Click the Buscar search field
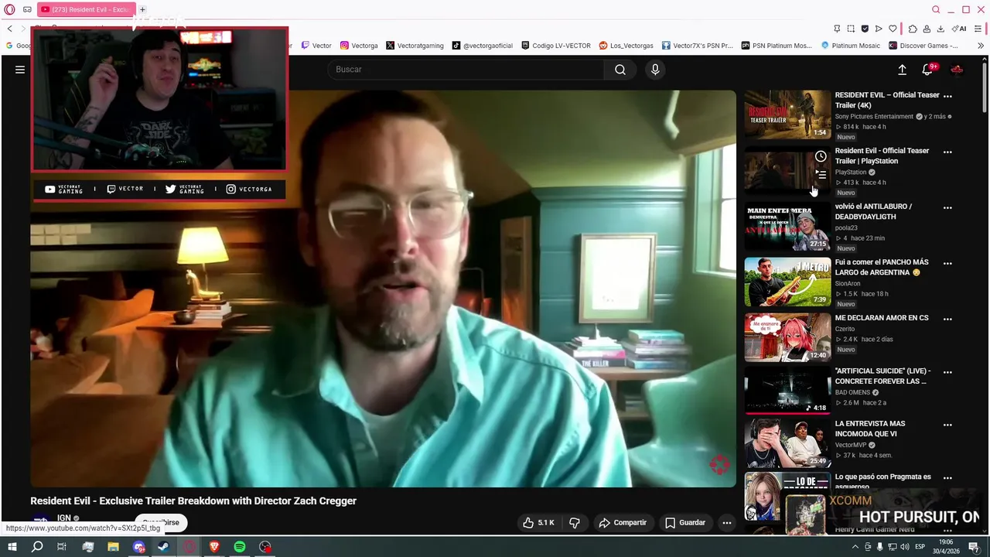 (466, 70)
